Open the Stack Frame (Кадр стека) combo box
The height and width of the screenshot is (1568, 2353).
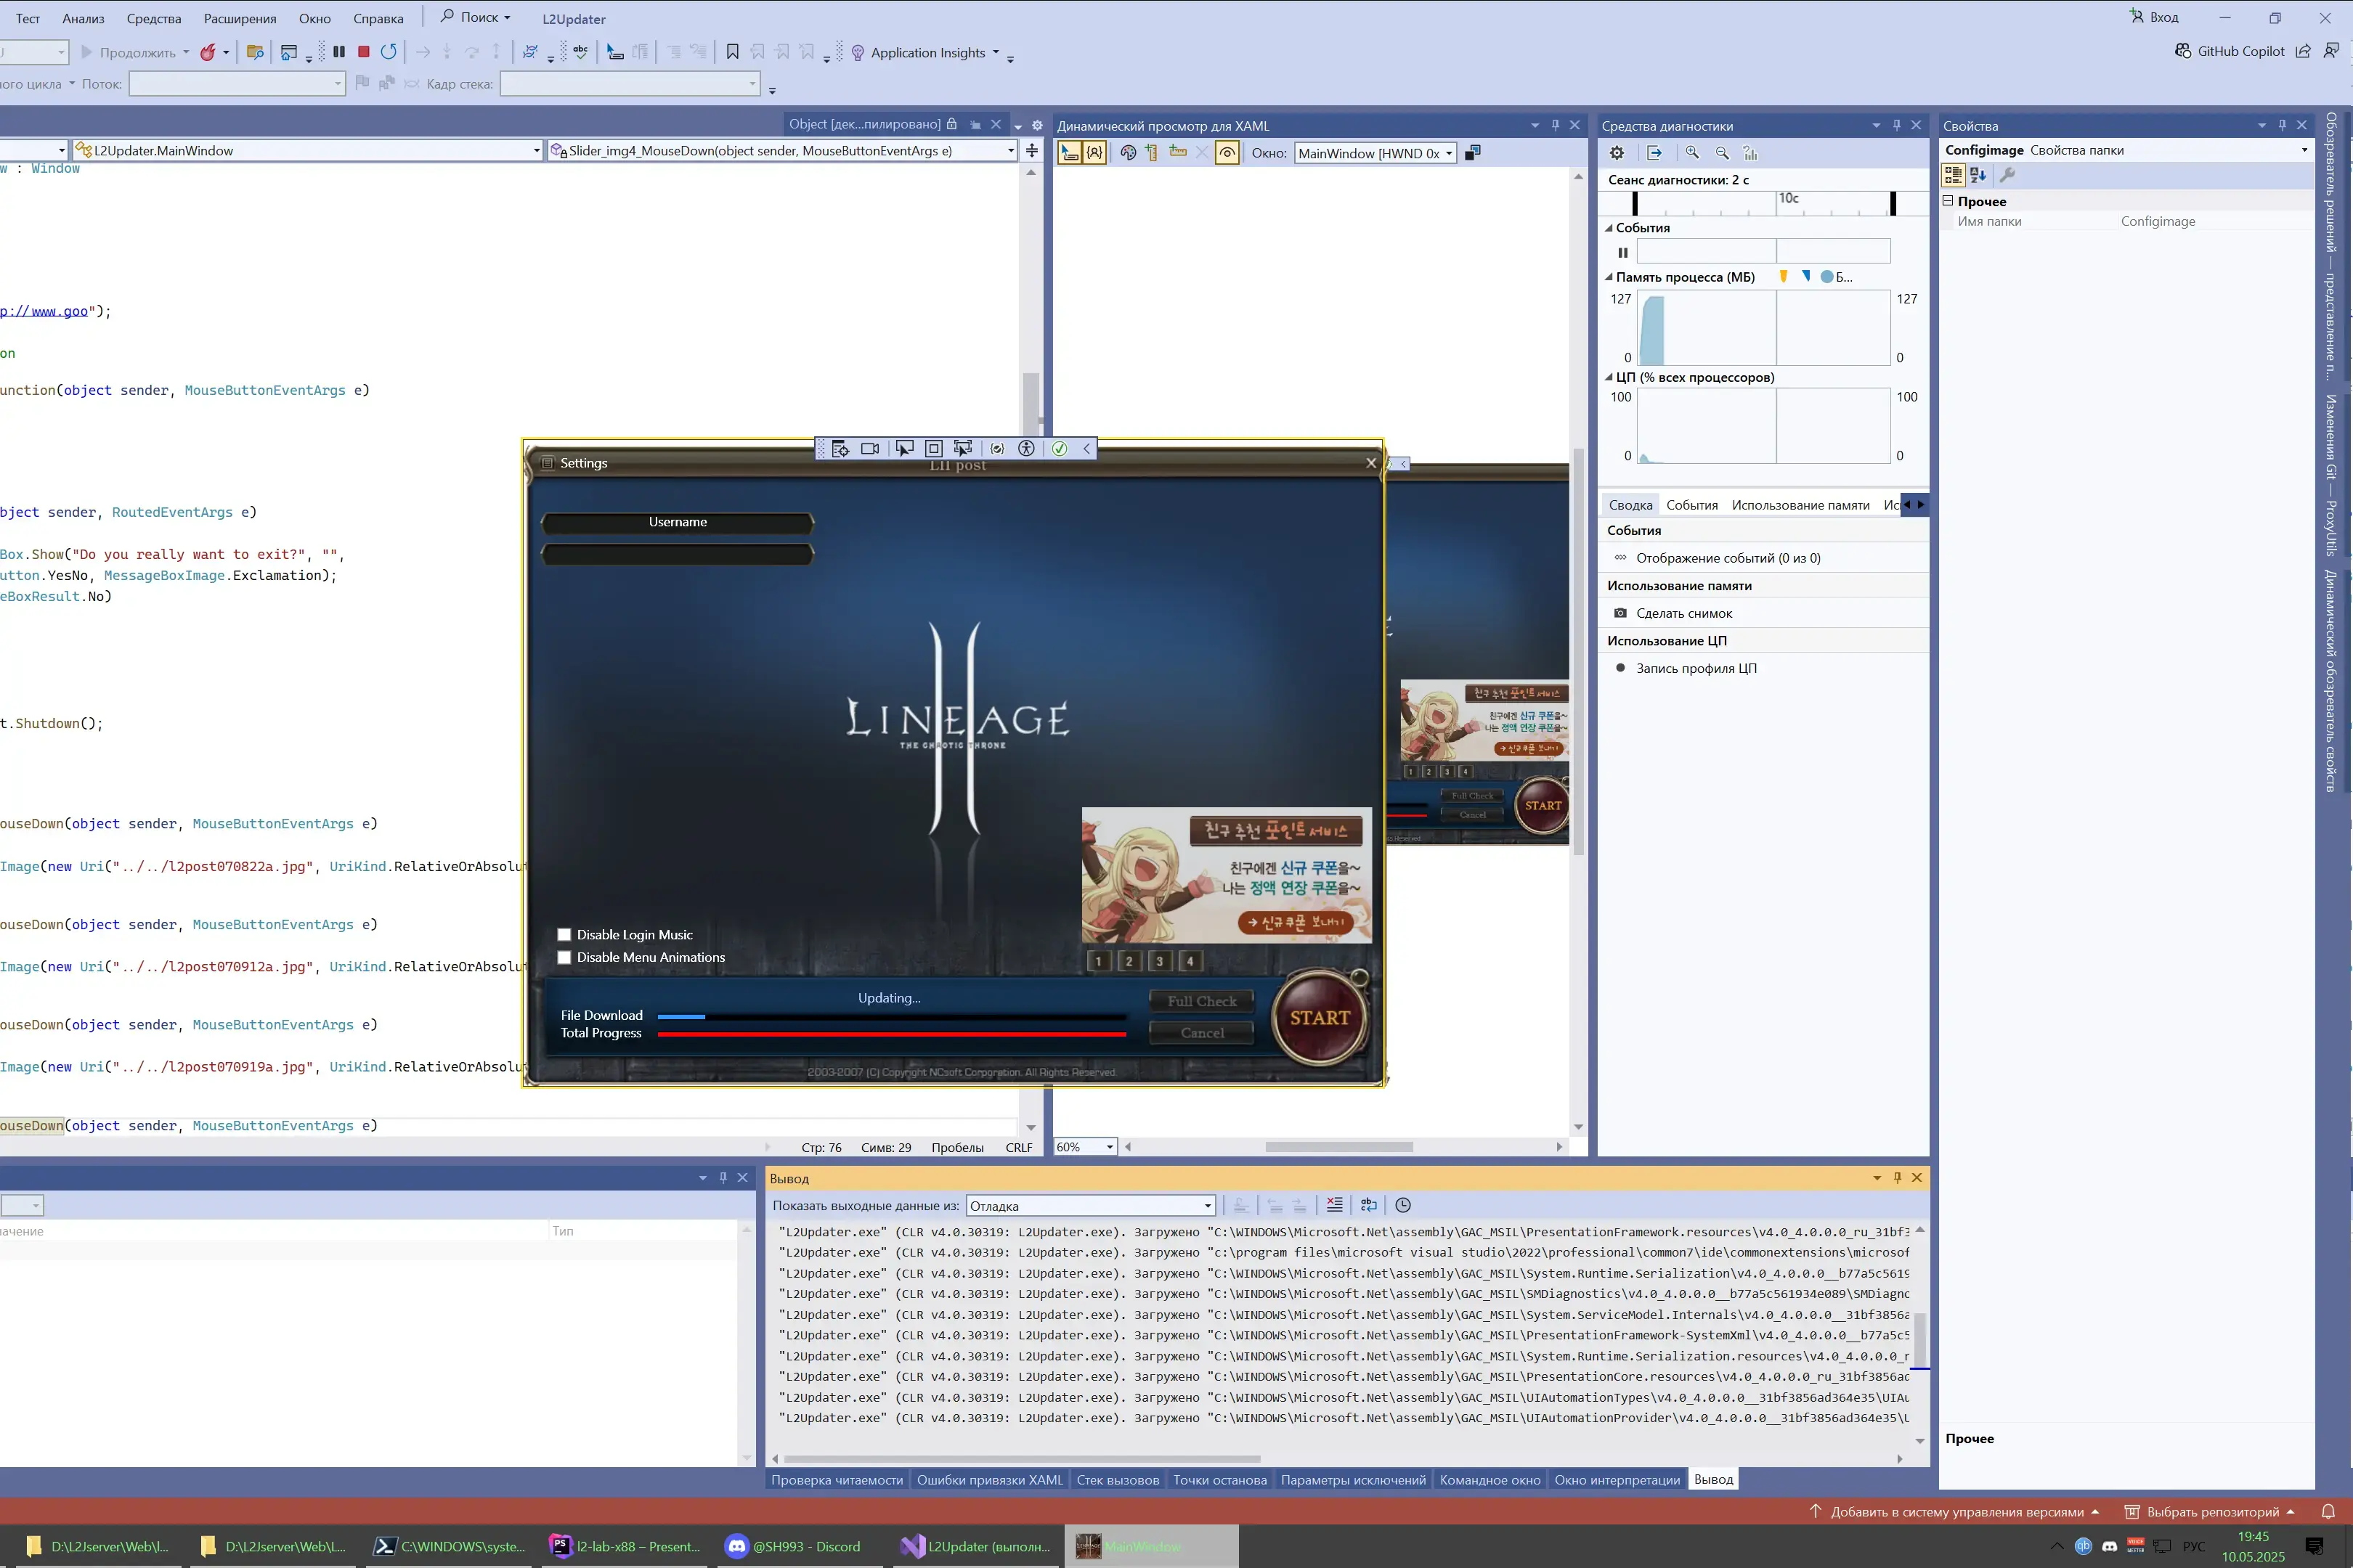point(629,84)
